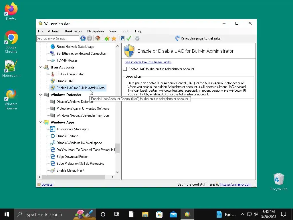Open the Navigation menu

tap(96, 31)
